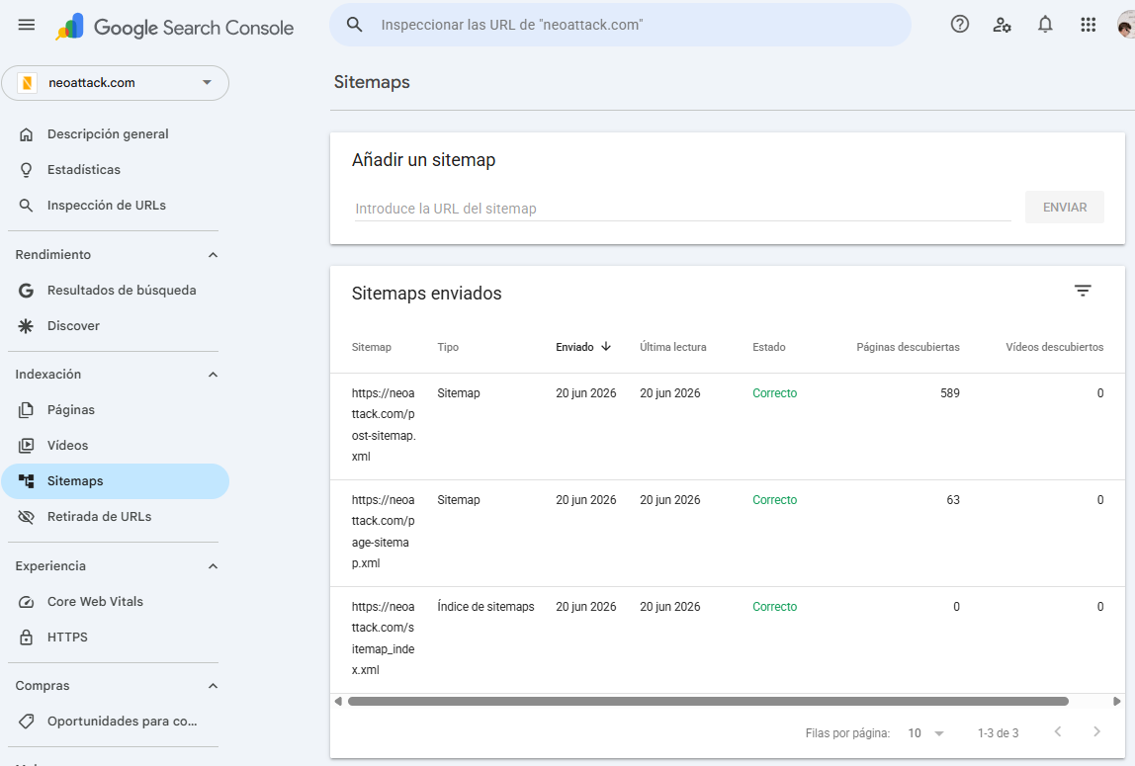The image size is (1135, 766).
Task: Open users and permissions settings icon
Action: tap(1002, 25)
